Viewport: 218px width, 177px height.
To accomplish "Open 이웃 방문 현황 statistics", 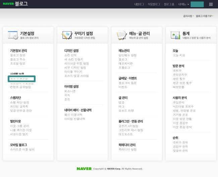I will [x=182, y=119].
